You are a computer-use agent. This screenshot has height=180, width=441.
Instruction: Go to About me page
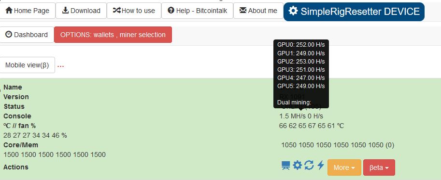tap(258, 11)
